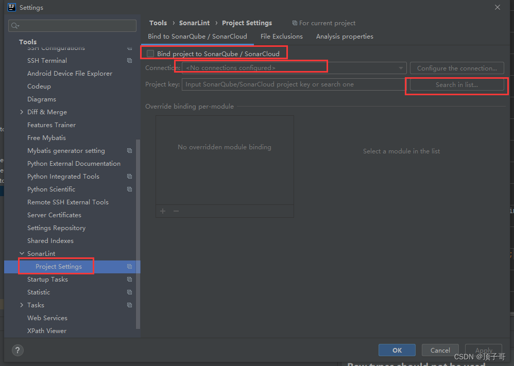Click the project-level icon beside Python Scientific
514x366 pixels.
pos(129,189)
